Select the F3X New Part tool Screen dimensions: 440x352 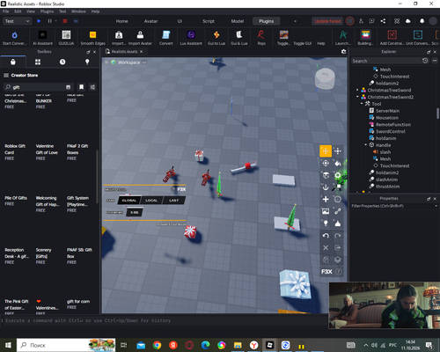326,199
